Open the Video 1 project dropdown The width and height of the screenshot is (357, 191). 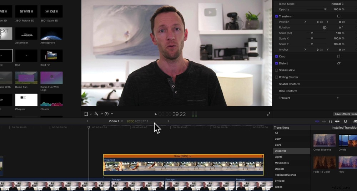(x=116, y=121)
